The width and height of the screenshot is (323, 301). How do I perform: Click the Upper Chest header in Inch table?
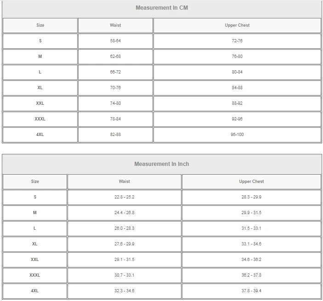pos(251,182)
